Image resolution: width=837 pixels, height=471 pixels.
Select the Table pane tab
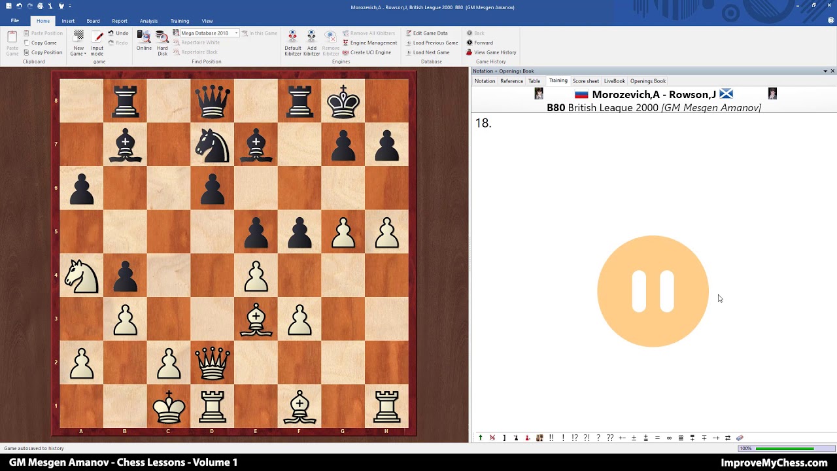click(534, 81)
